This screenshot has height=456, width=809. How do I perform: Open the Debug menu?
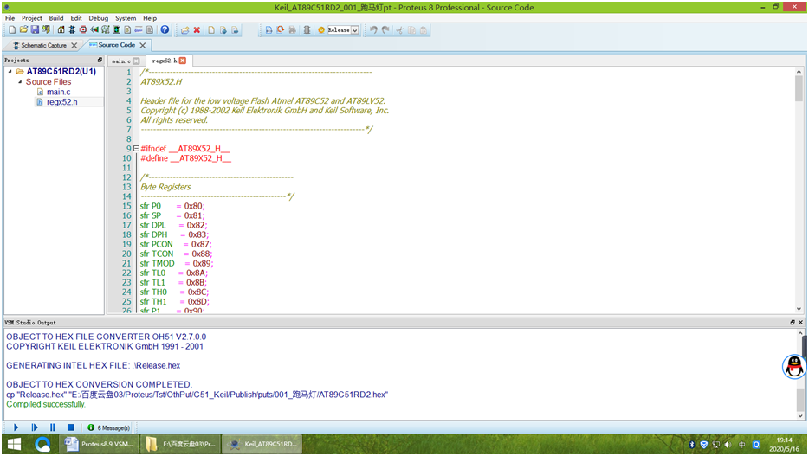point(98,18)
